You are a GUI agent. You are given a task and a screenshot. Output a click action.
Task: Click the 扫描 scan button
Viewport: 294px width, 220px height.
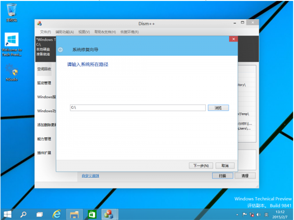[x=222, y=176]
